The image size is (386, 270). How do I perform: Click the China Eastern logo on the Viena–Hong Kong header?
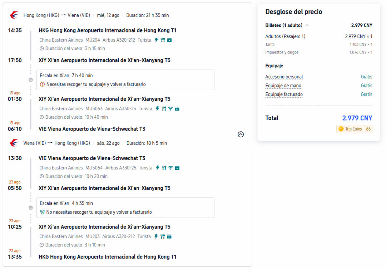click(14, 143)
